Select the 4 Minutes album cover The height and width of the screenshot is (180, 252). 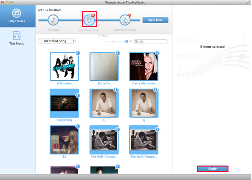(x=64, y=66)
